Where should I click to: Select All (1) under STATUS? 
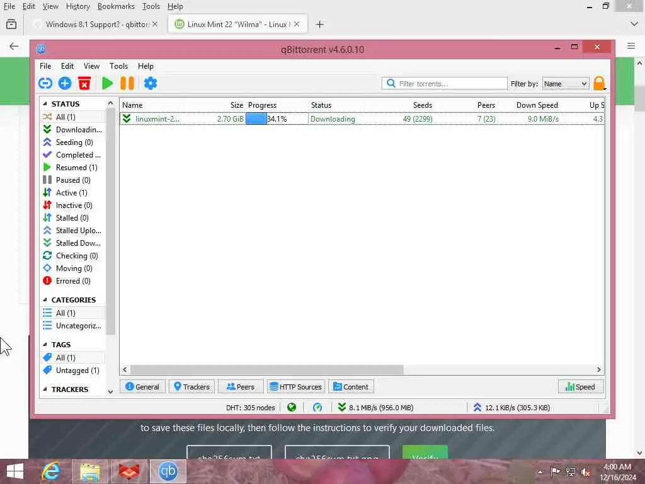73,117
